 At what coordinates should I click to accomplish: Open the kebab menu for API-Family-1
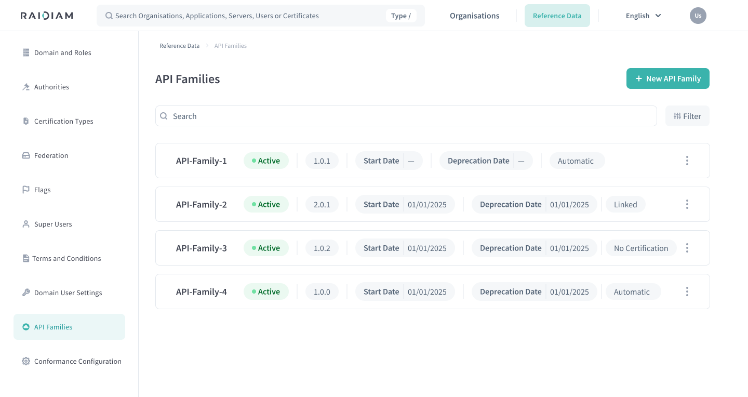(687, 161)
